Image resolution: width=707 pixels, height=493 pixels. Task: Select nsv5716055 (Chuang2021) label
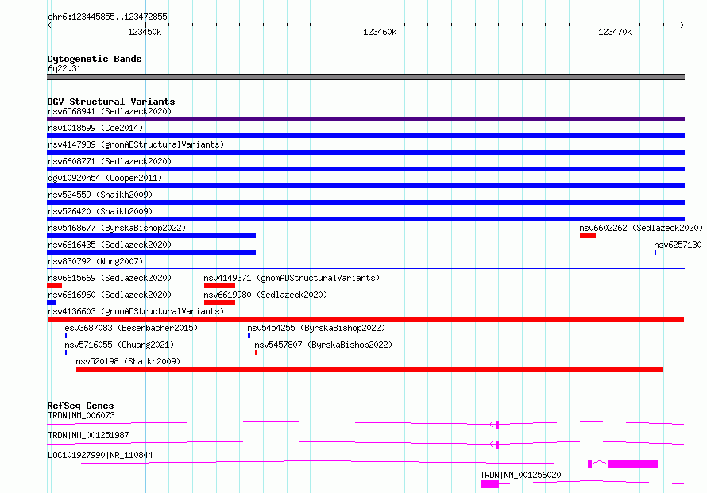pyautogui.click(x=119, y=345)
